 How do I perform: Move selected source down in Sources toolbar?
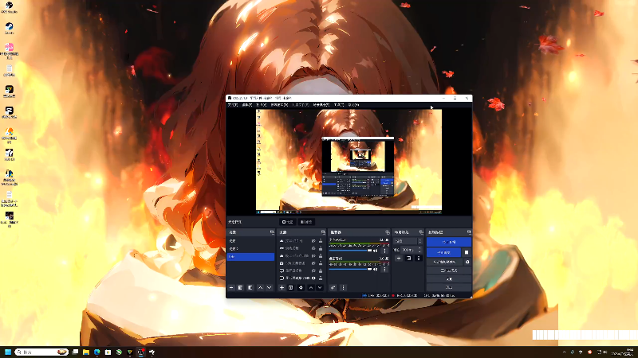[x=320, y=288]
